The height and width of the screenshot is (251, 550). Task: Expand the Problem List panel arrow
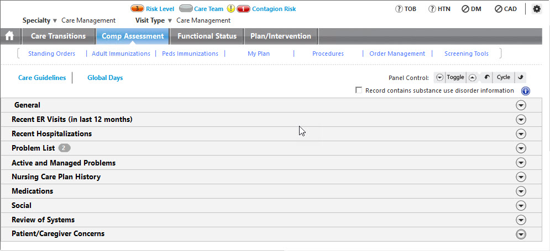point(521,148)
